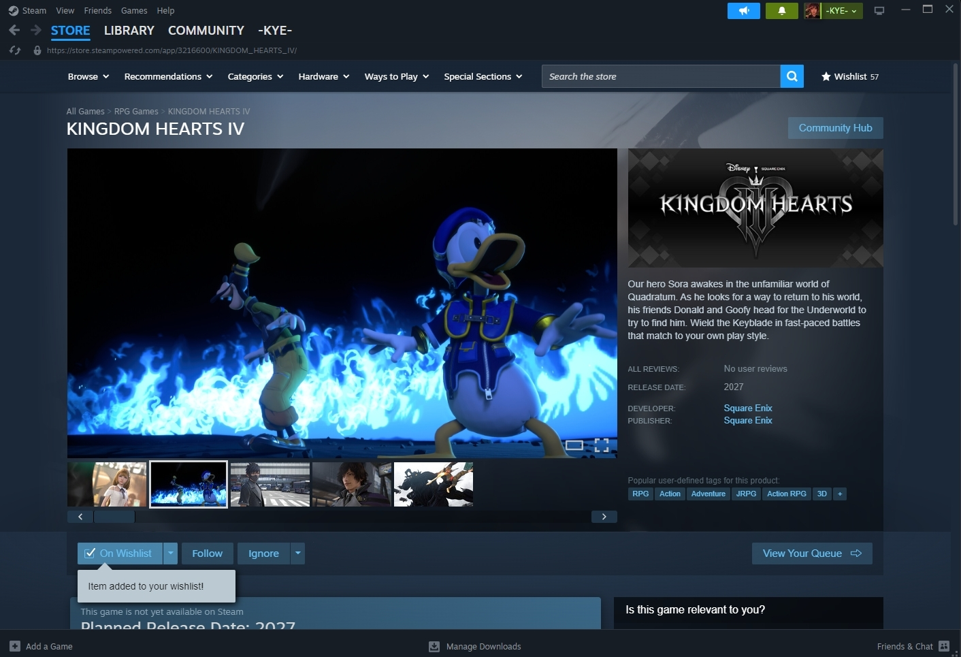Select the black-and-white monster thumbnail

(434, 484)
